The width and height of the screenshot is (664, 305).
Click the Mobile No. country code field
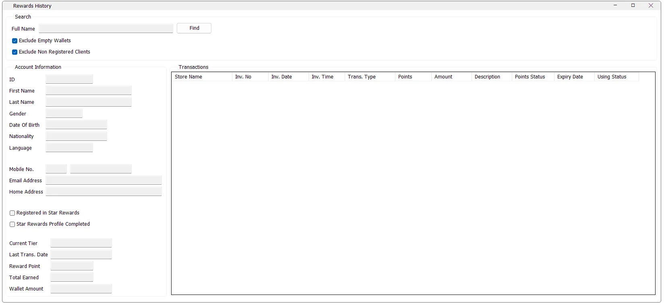56,169
